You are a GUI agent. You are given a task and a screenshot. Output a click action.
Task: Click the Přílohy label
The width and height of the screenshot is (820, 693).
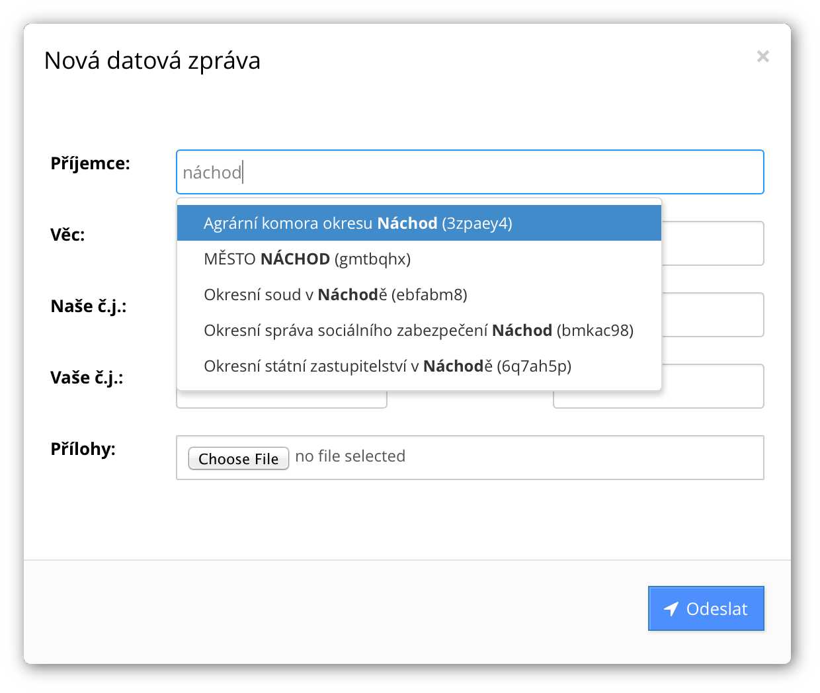[83, 449]
